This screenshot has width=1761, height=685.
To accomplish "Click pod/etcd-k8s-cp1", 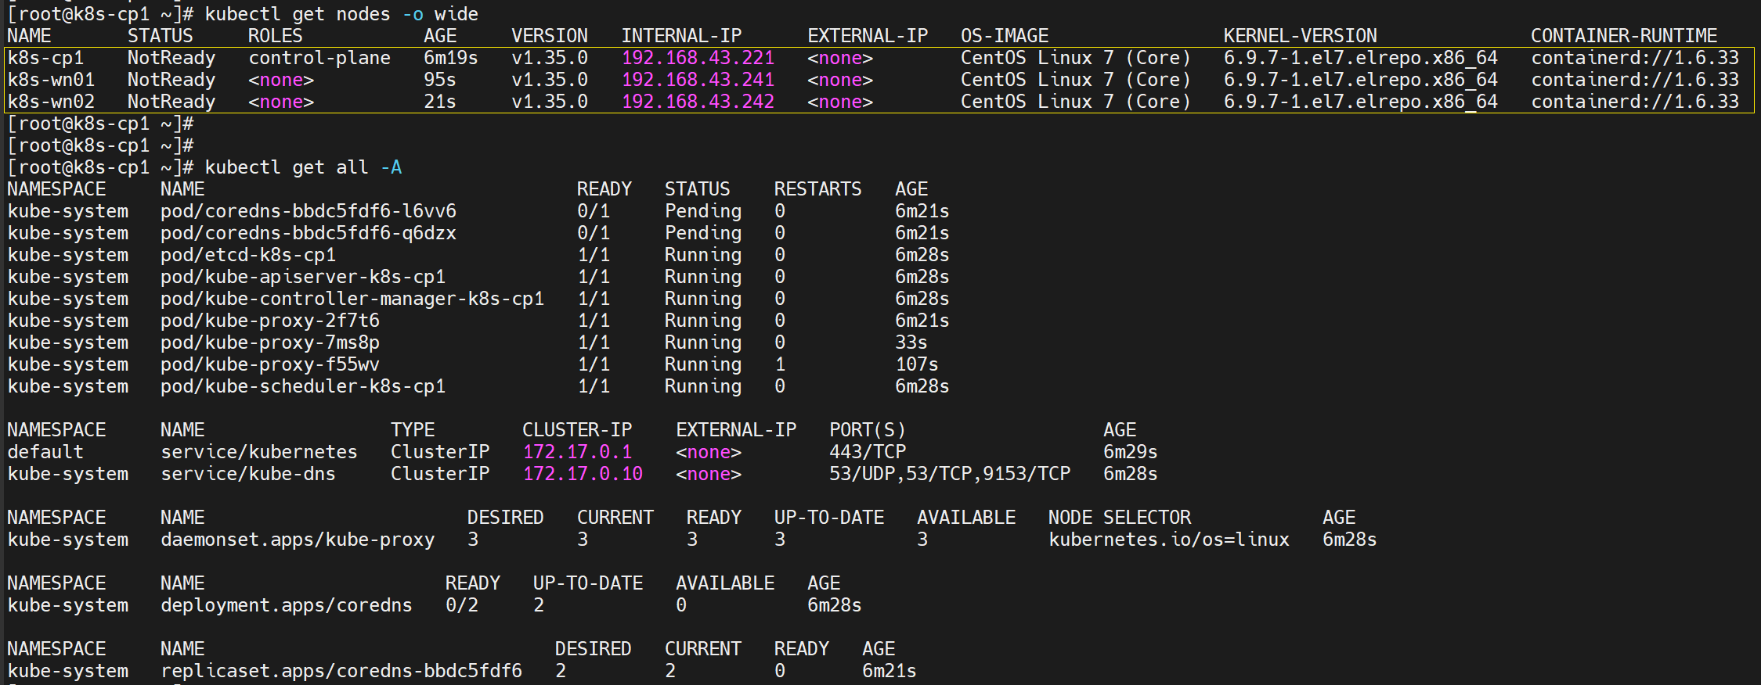I will tap(248, 255).
